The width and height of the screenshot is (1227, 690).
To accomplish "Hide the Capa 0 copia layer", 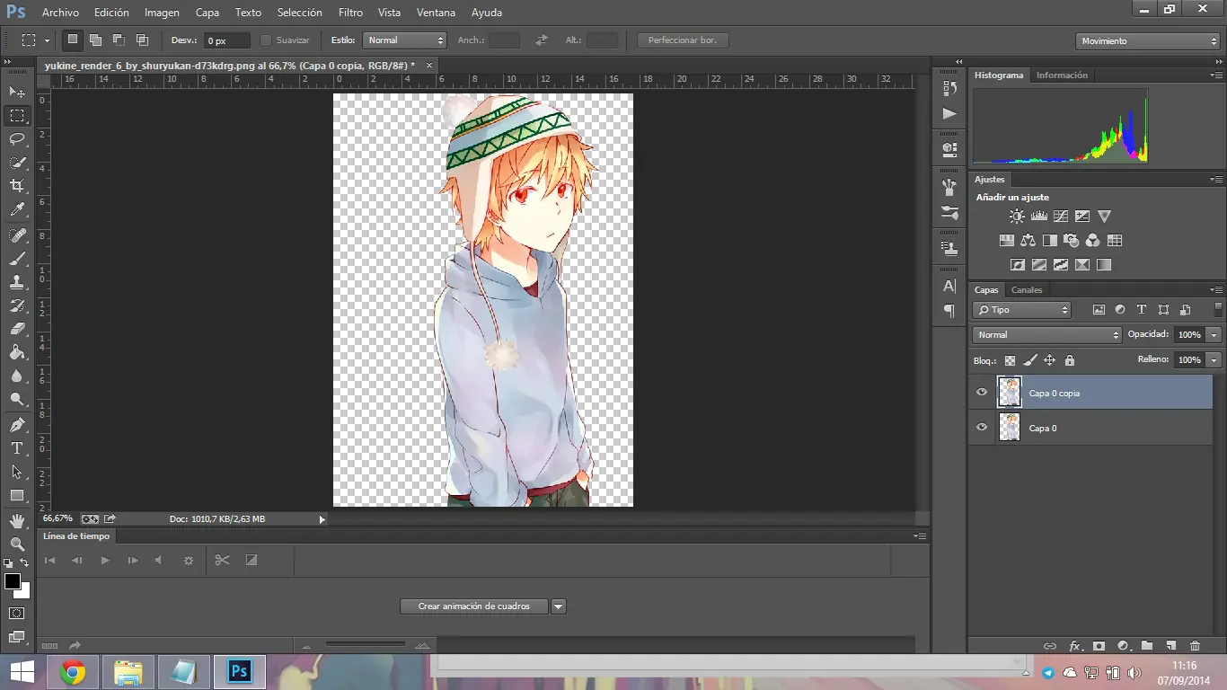I will 982,393.
